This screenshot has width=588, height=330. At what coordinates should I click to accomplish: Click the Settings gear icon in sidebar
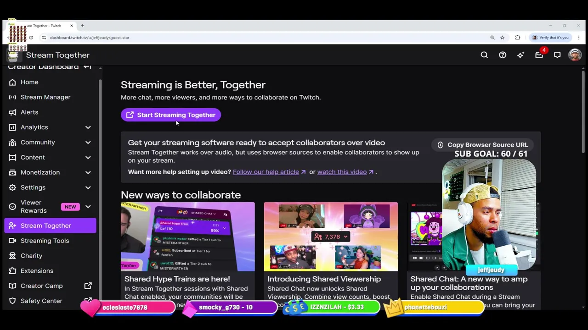coord(12,187)
